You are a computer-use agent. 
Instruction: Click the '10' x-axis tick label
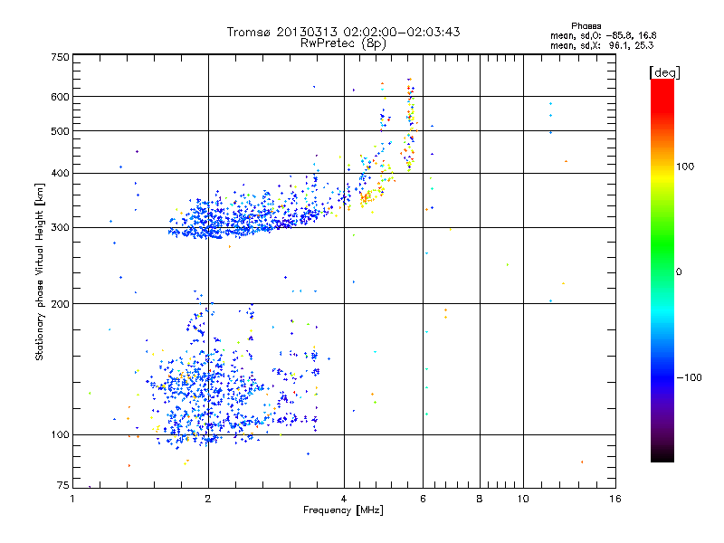point(523,499)
